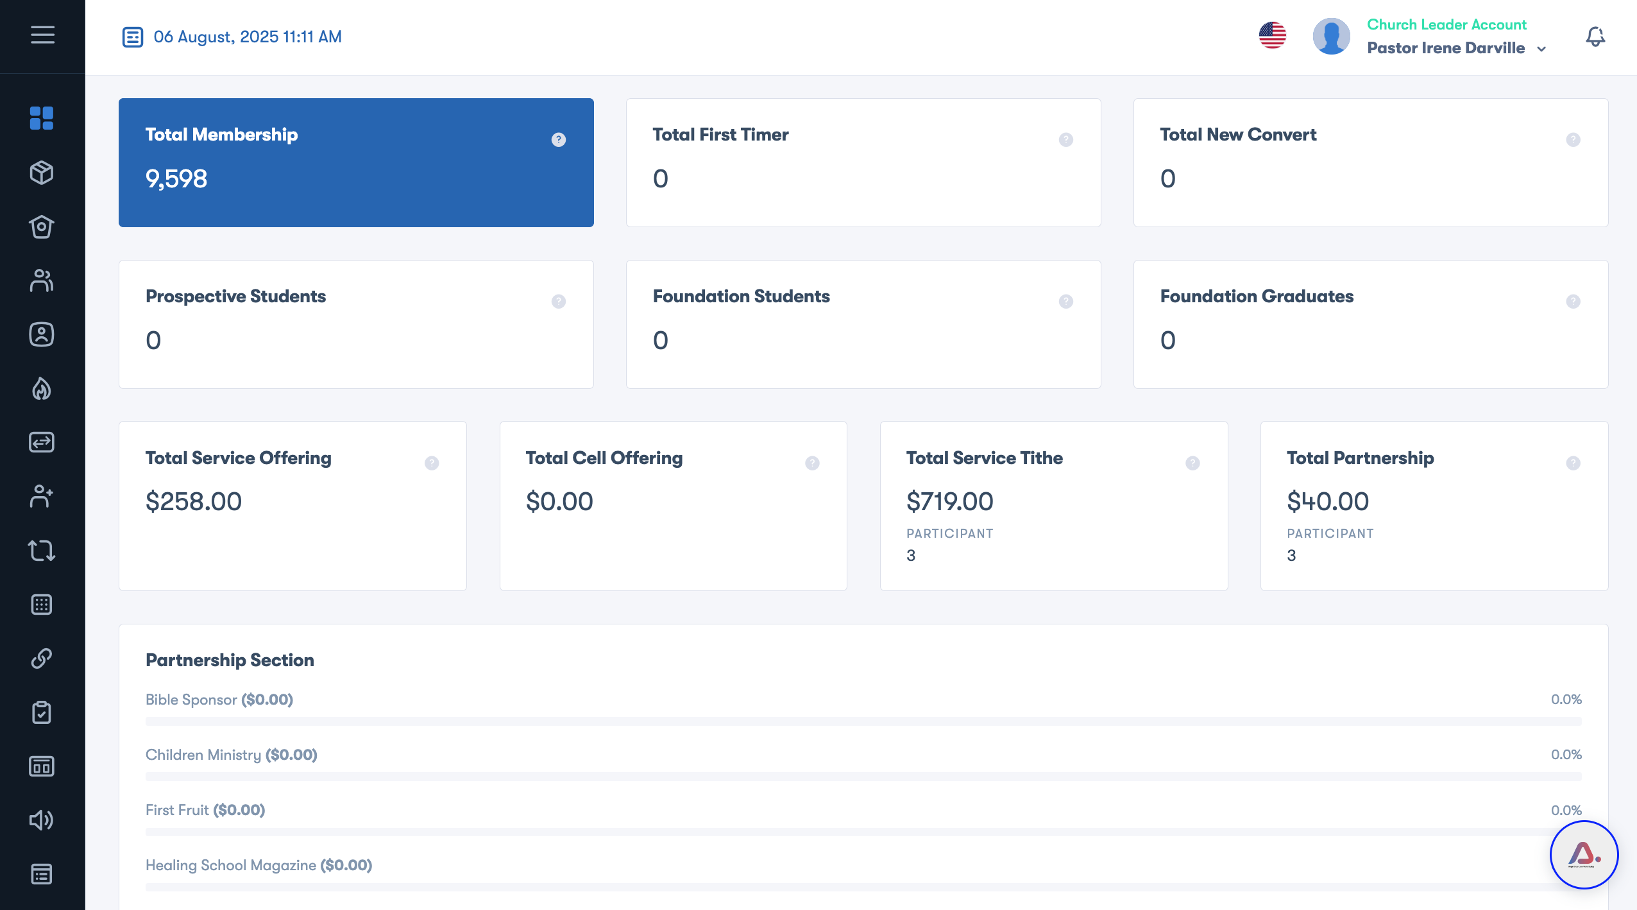The height and width of the screenshot is (910, 1637).
Task: Click the $719.00 service tithe amount
Action: (949, 501)
